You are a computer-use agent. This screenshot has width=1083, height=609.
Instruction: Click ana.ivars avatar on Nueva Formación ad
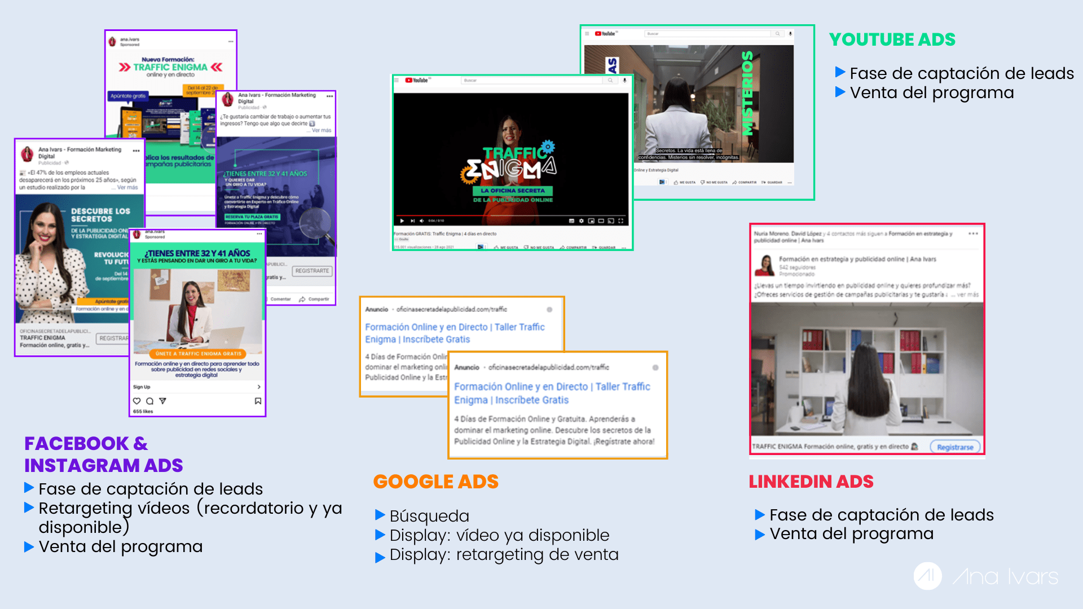pyautogui.click(x=112, y=42)
